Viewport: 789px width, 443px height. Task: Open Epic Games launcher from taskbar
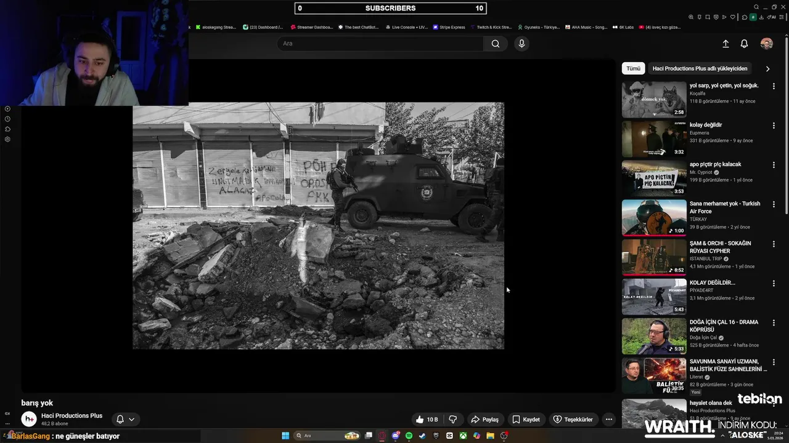(x=436, y=436)
